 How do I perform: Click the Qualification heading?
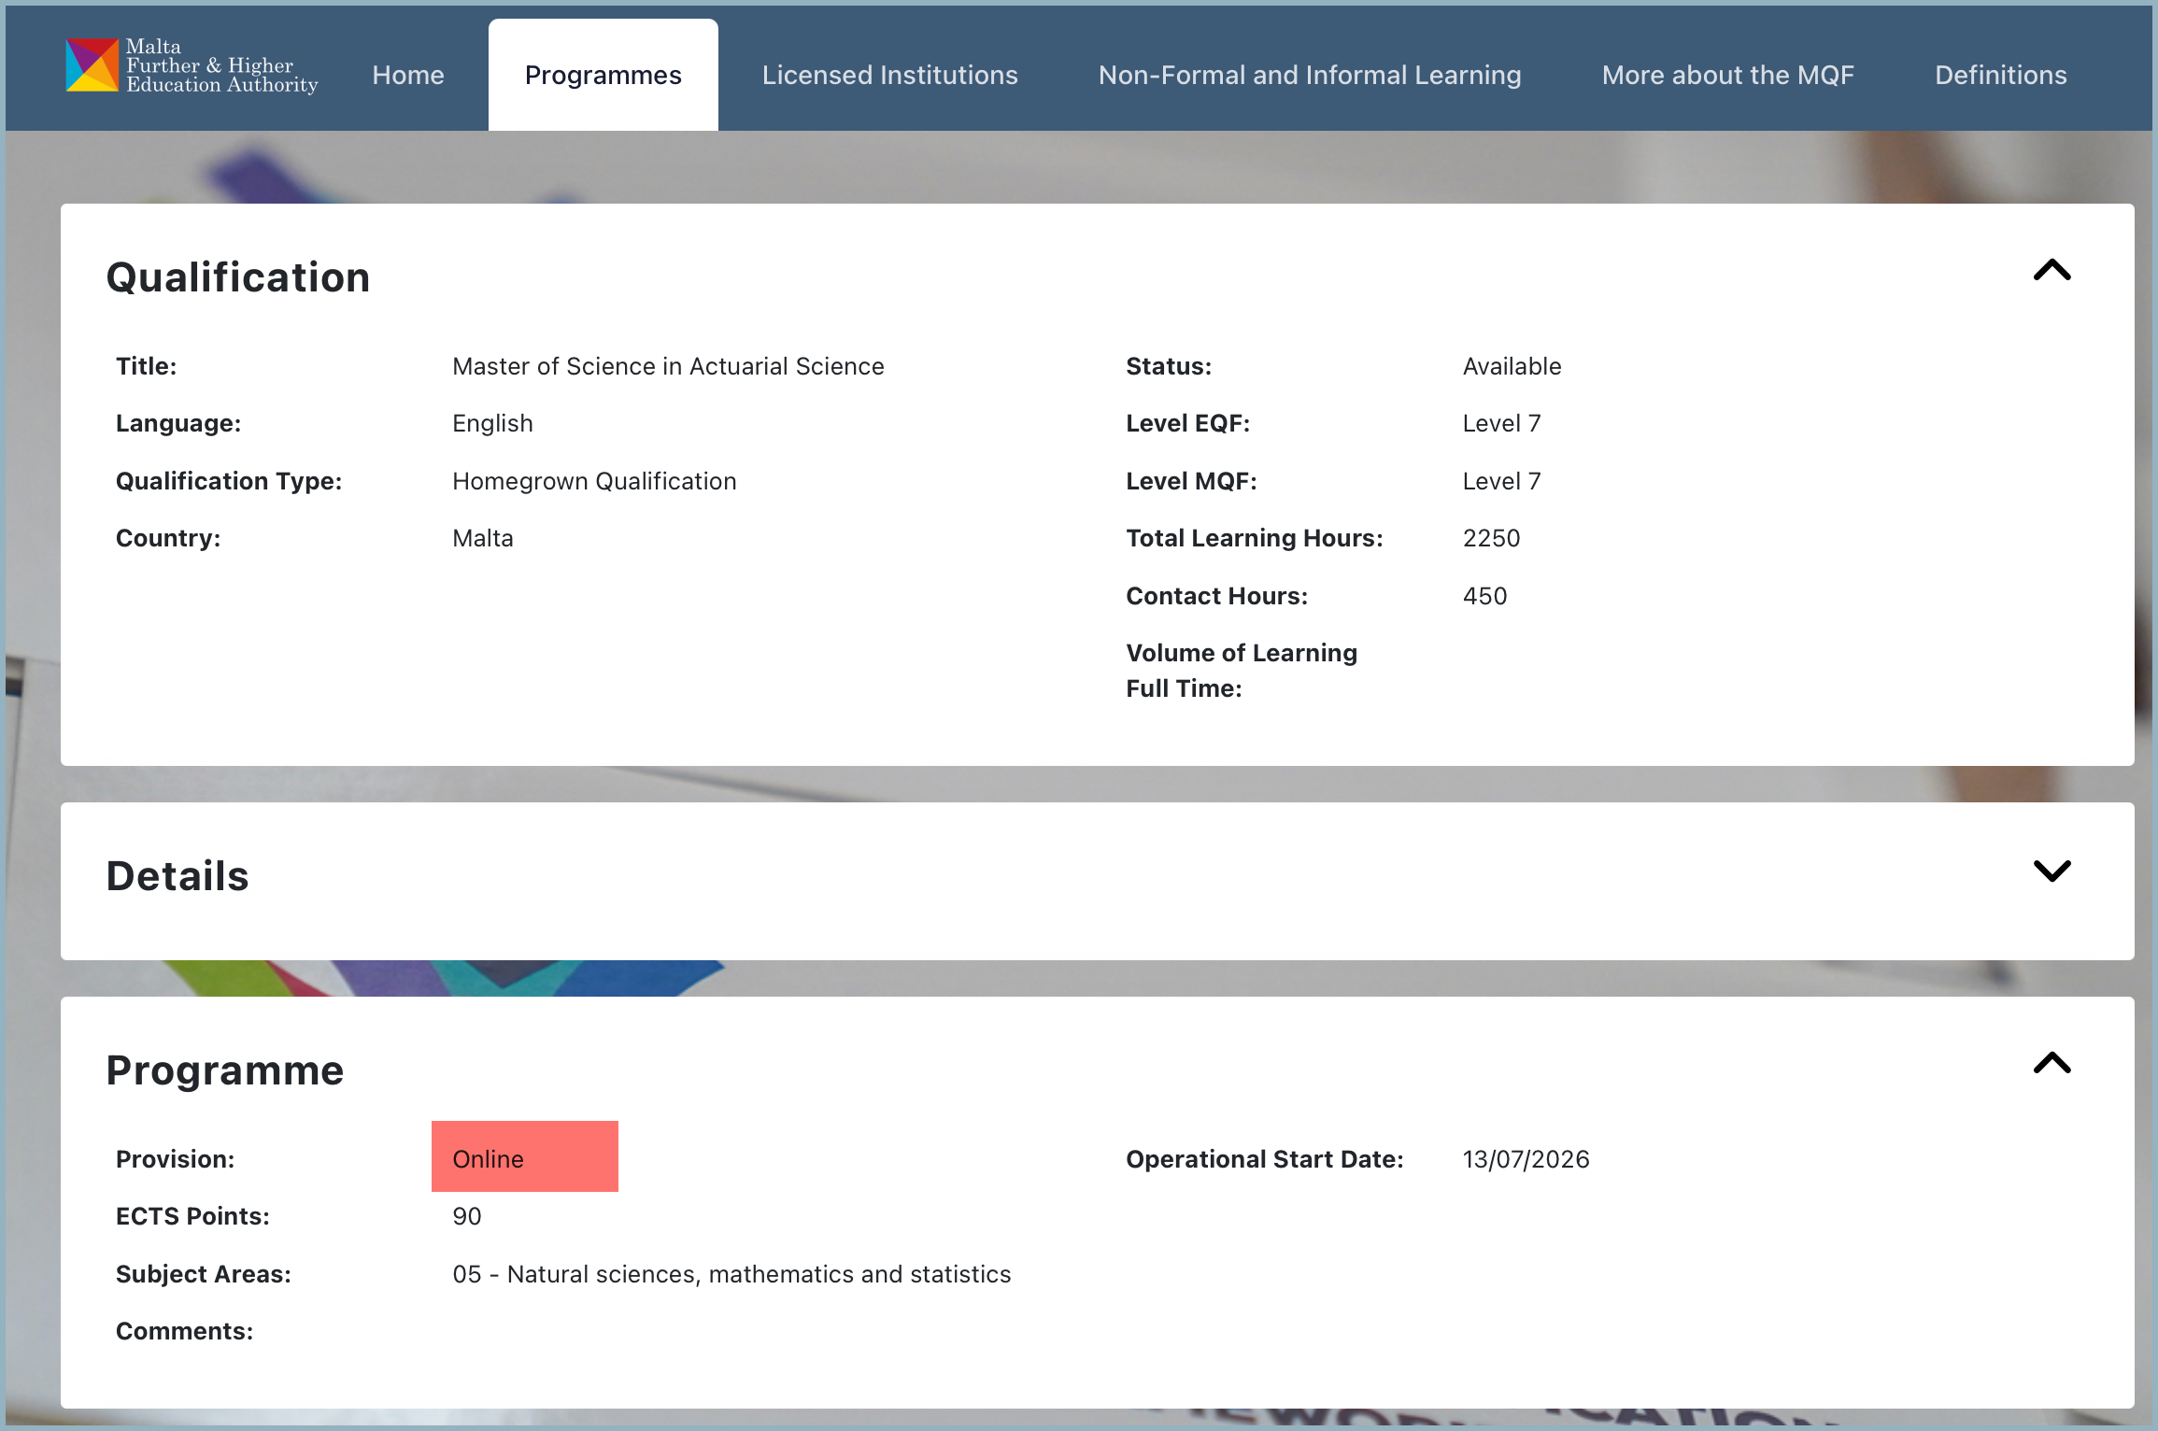tap(238, 277)
